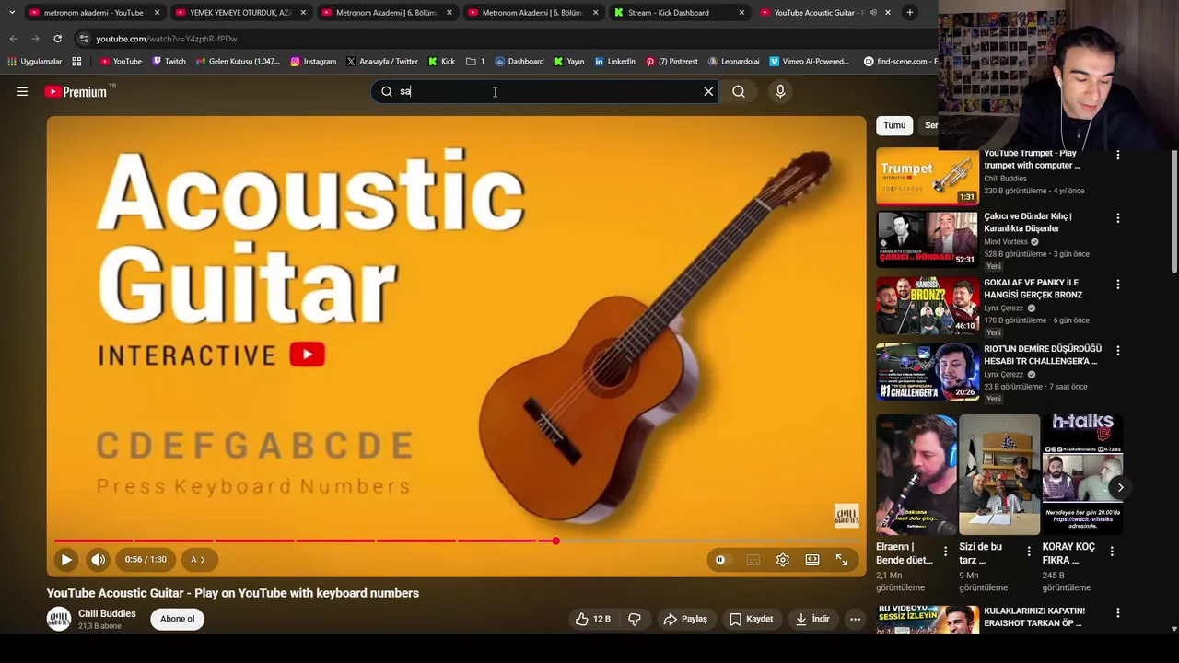Screen dimensions: 1179x663
Task: Toggle subtitles captions button in the player
Action: coord(753,559)
